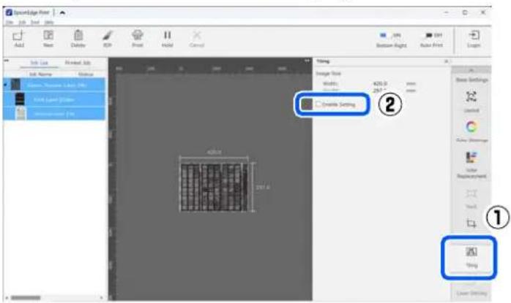Open the Layout settings icon
This screenshot has height=303, width=511.
pos(471,96)
